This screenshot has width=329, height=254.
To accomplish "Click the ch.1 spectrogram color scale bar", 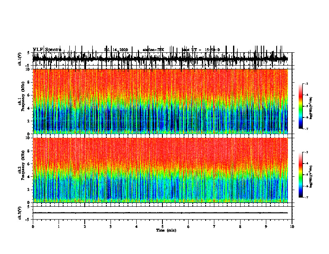I will (x=300, y=106).
